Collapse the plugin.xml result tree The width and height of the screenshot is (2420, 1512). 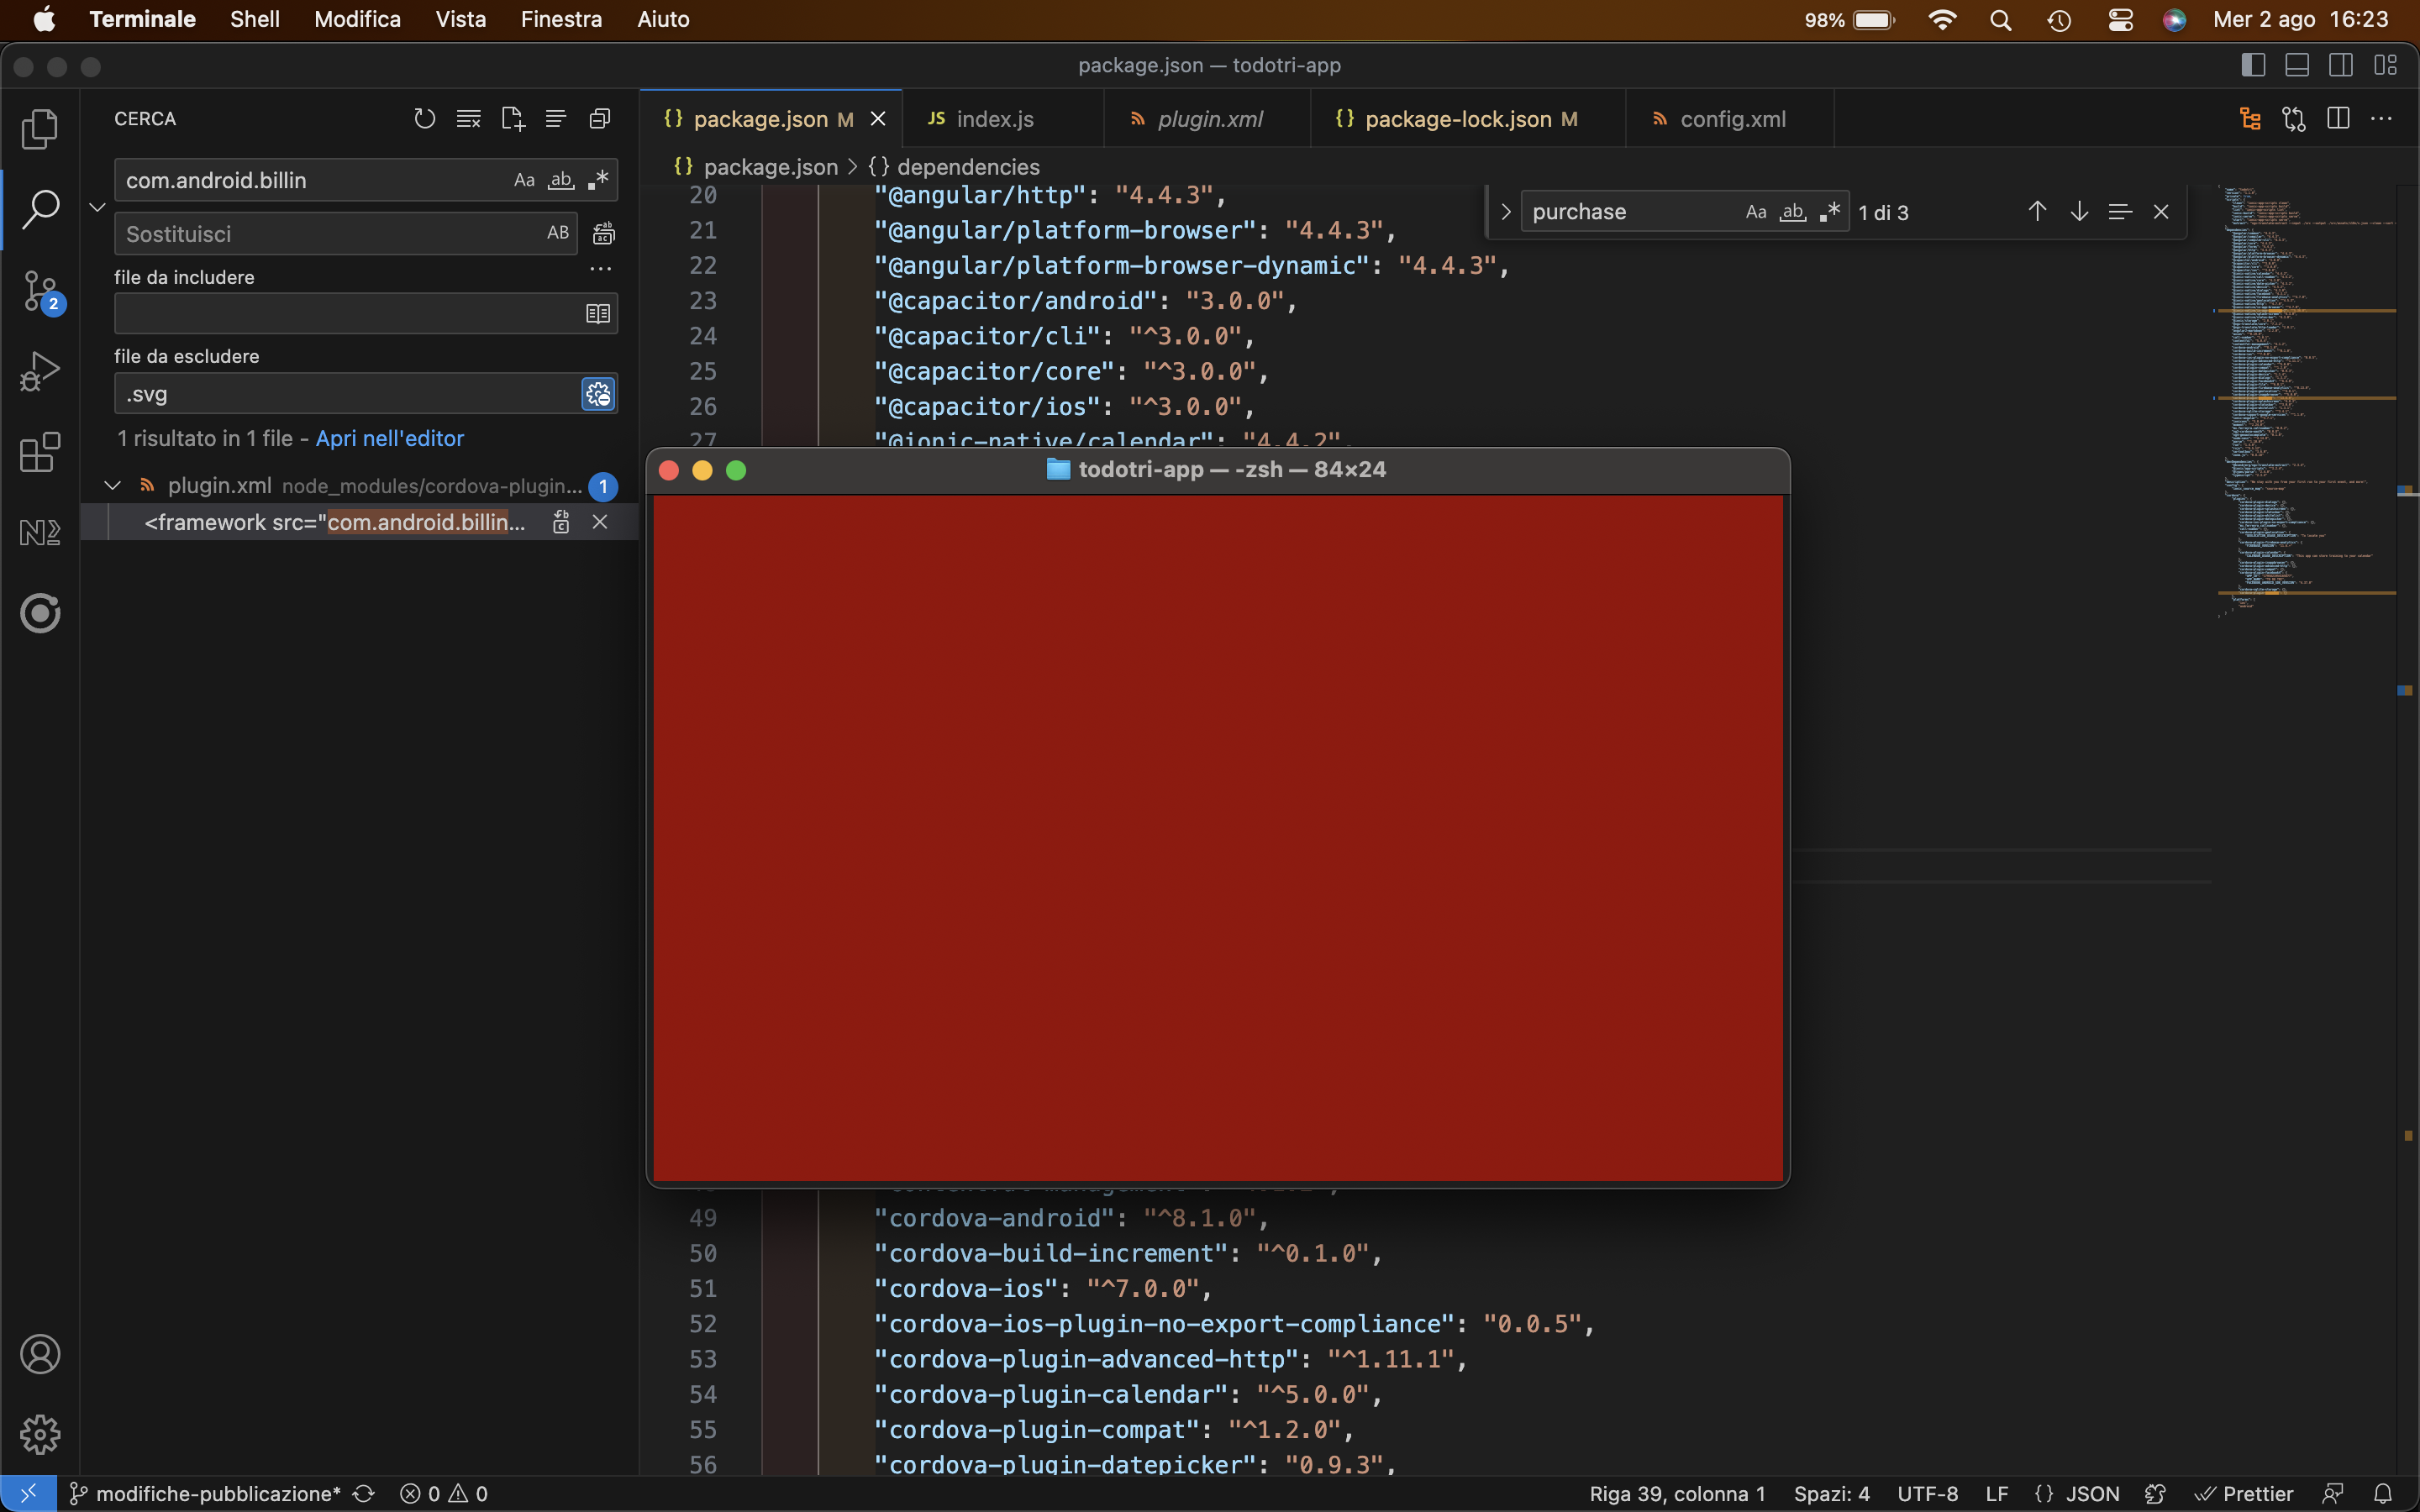[x=113, y=486]
